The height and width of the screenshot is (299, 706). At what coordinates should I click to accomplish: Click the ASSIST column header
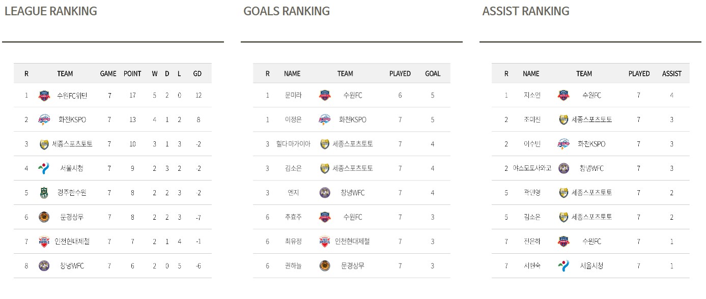[672, 74]
